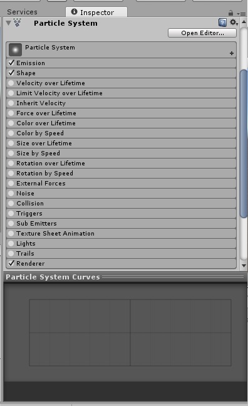Disable the Renderer module checkbox
The image size is (248, 406).
coord(11,263)
